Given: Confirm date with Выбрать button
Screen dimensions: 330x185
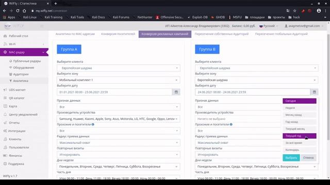Looking at the screenshot, I should pos(291,158).
